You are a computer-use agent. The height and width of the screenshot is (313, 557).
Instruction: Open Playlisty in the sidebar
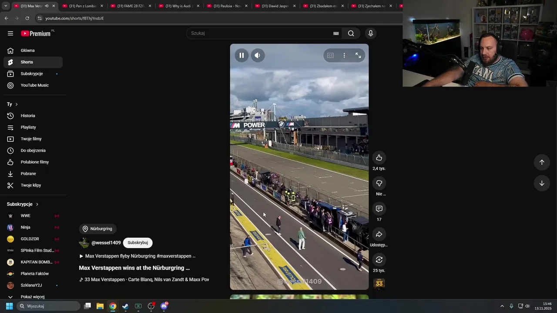(x=33, y=127)
